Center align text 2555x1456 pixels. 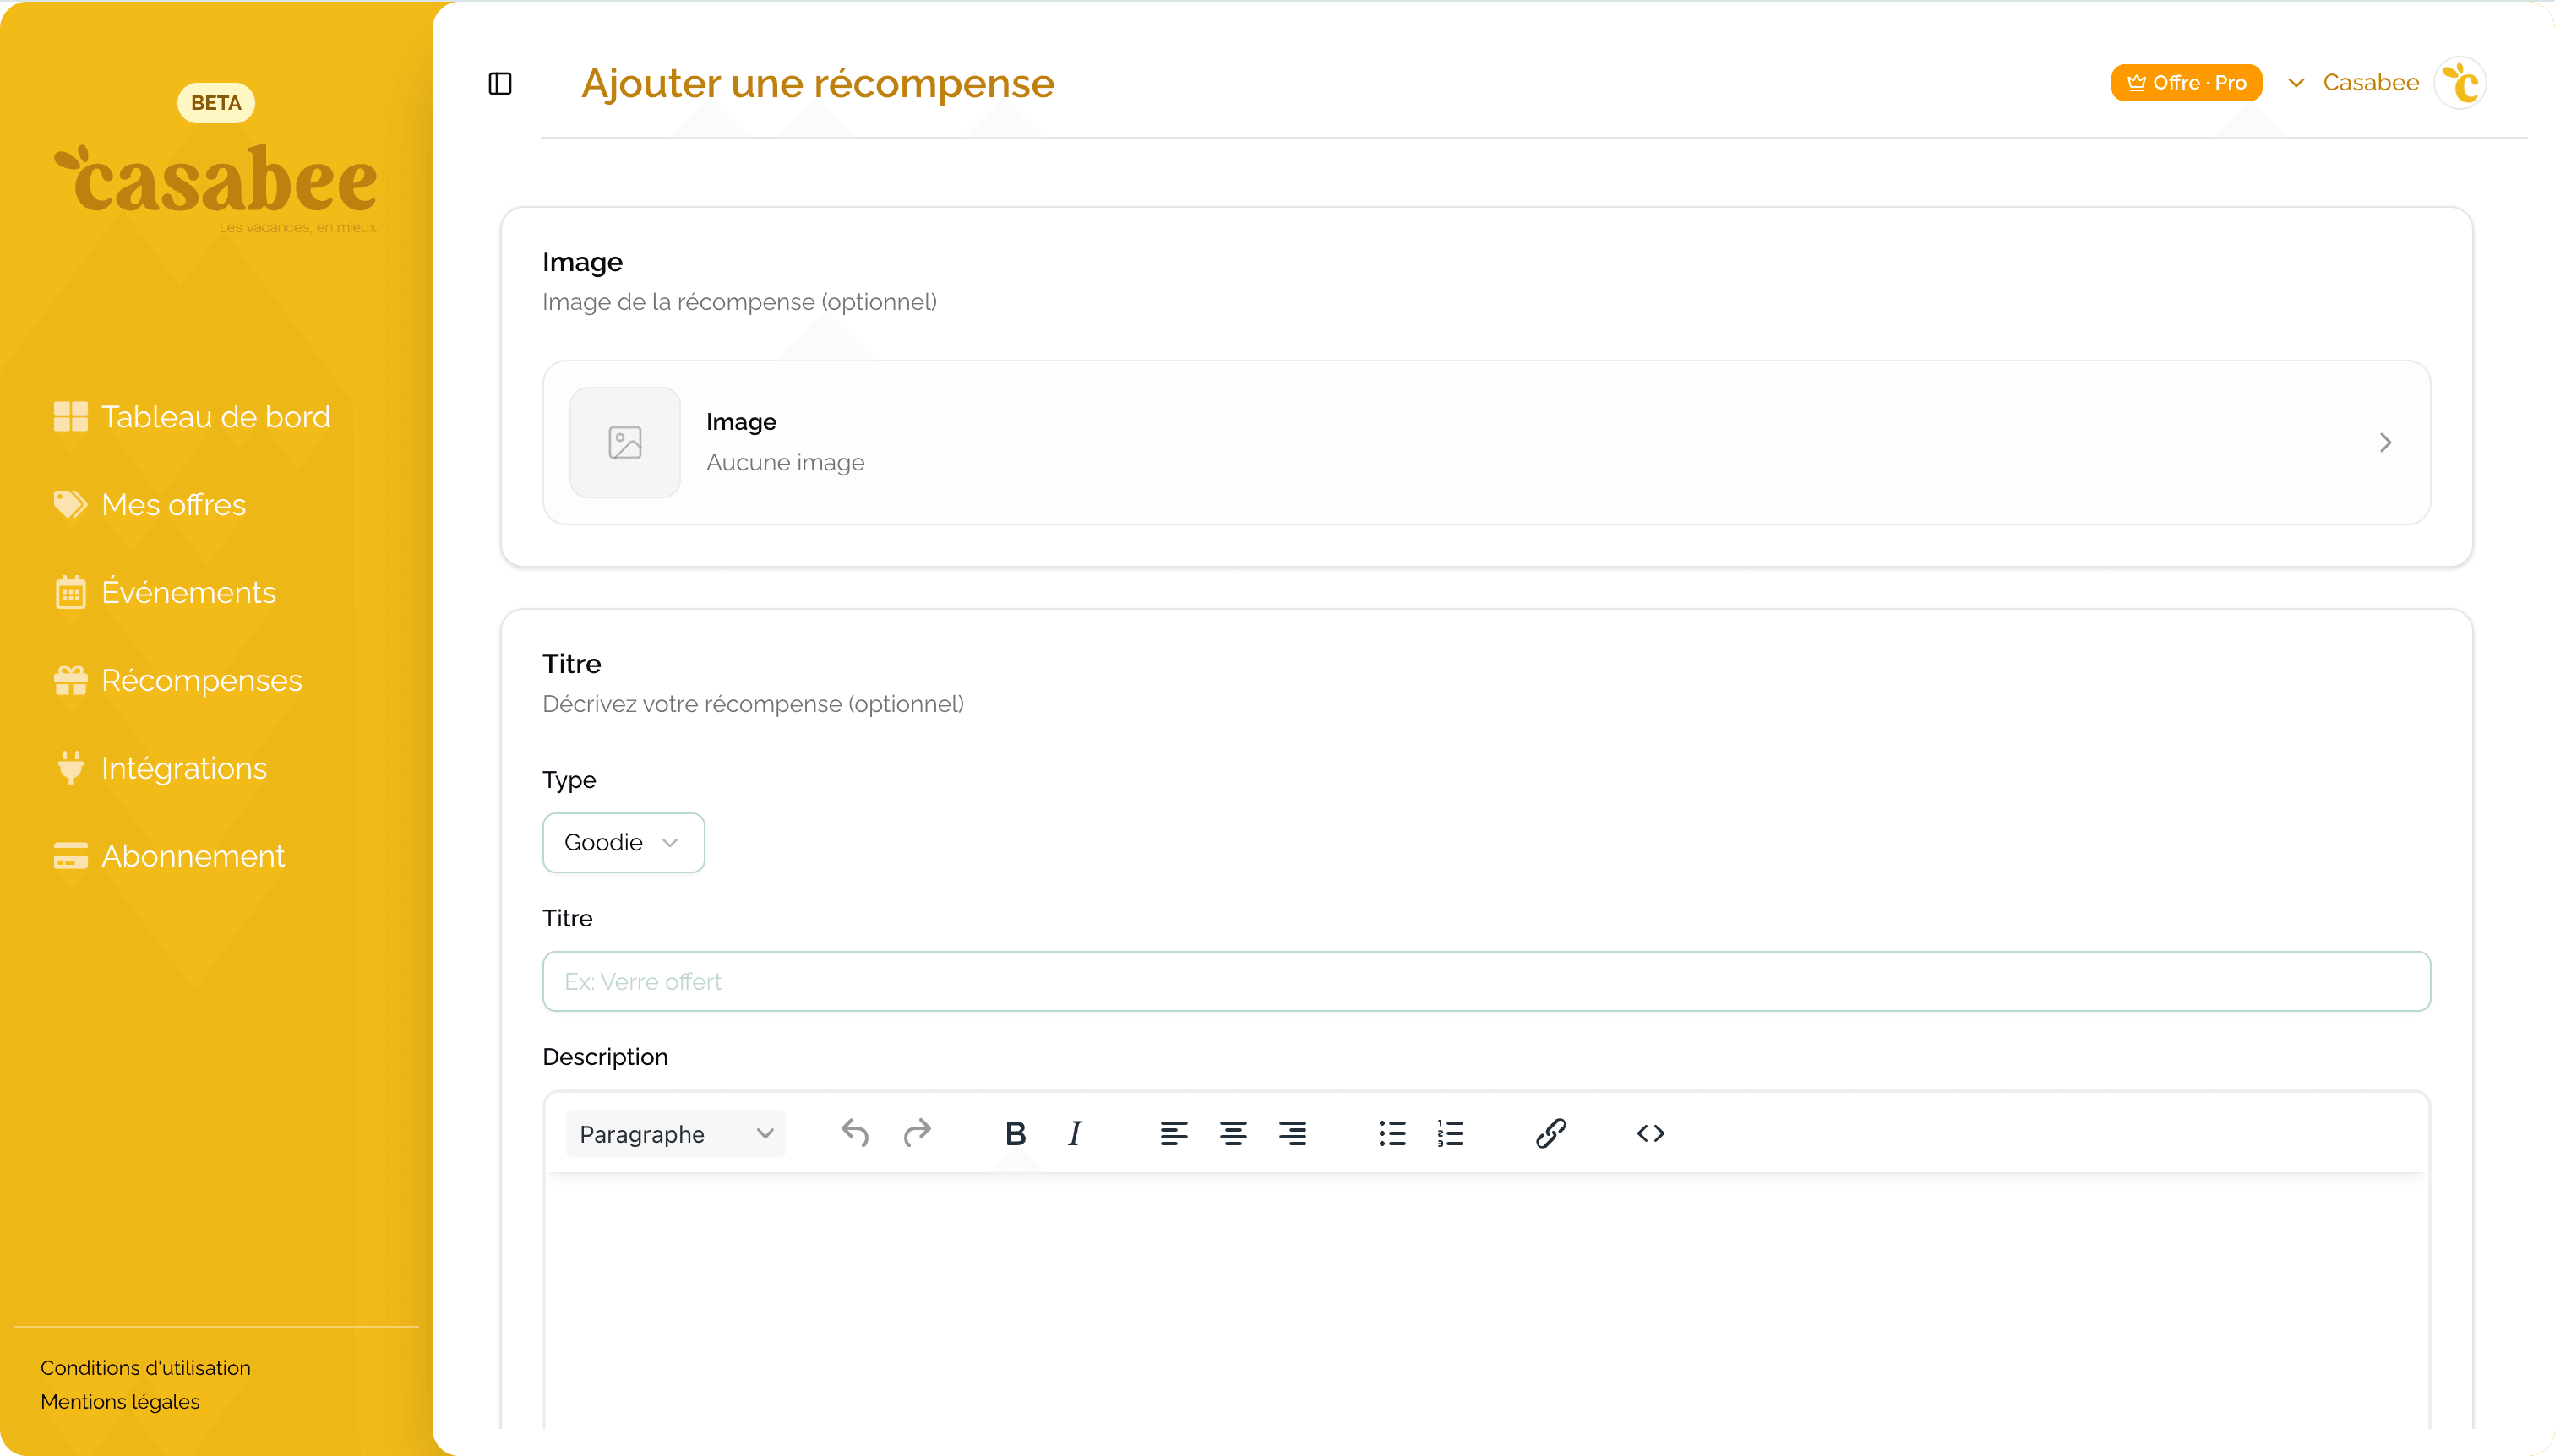pyautogui.click(x=1233, y=1133)
